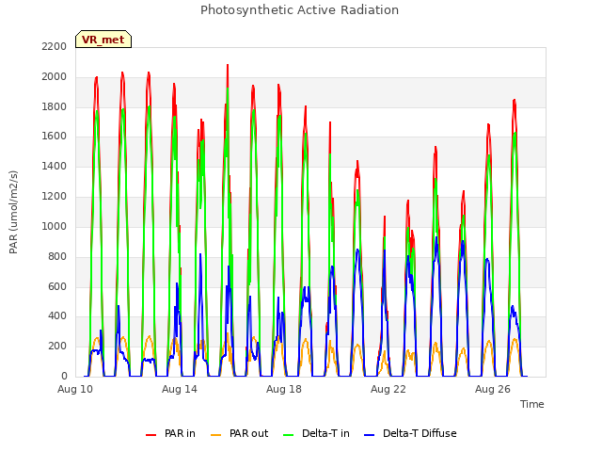The image size is (602, 452).
Task: Click the highest red PAR in peak above 2000
Action: 228,66
